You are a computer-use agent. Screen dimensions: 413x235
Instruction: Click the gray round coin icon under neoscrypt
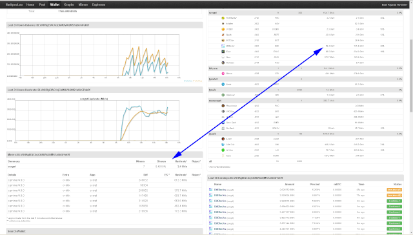(x=223, y=112)
